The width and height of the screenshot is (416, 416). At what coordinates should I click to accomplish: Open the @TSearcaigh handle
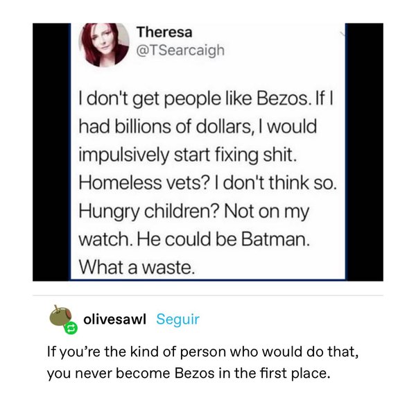pos(180,50)
